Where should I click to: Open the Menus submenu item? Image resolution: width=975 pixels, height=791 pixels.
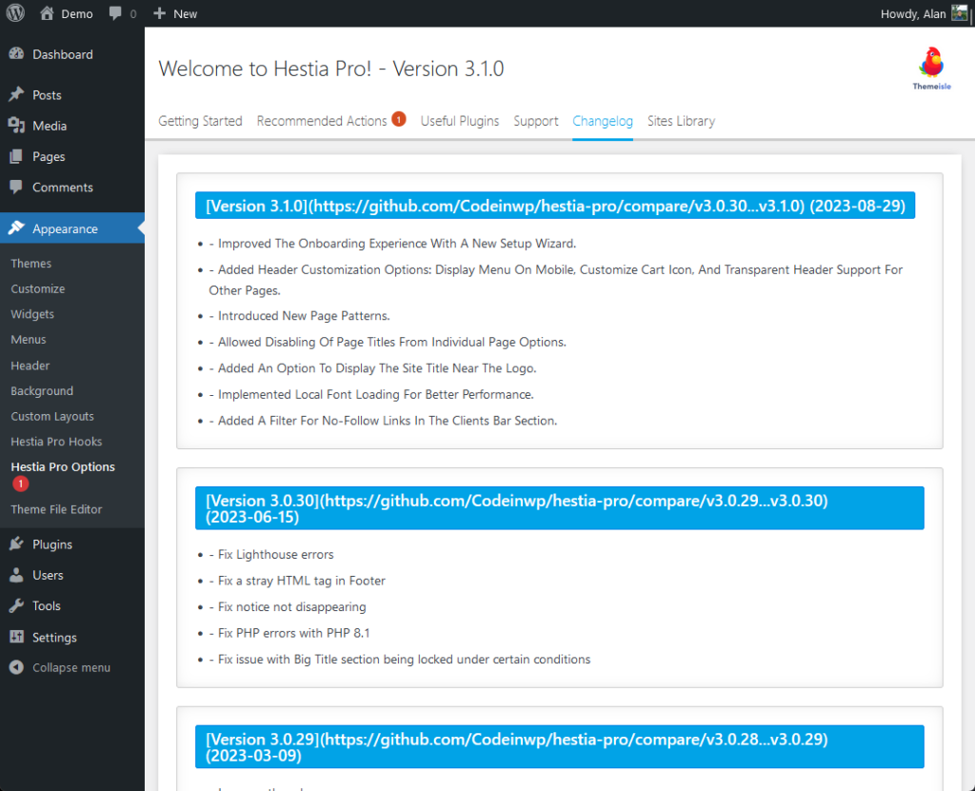click(x=28, y=340)
